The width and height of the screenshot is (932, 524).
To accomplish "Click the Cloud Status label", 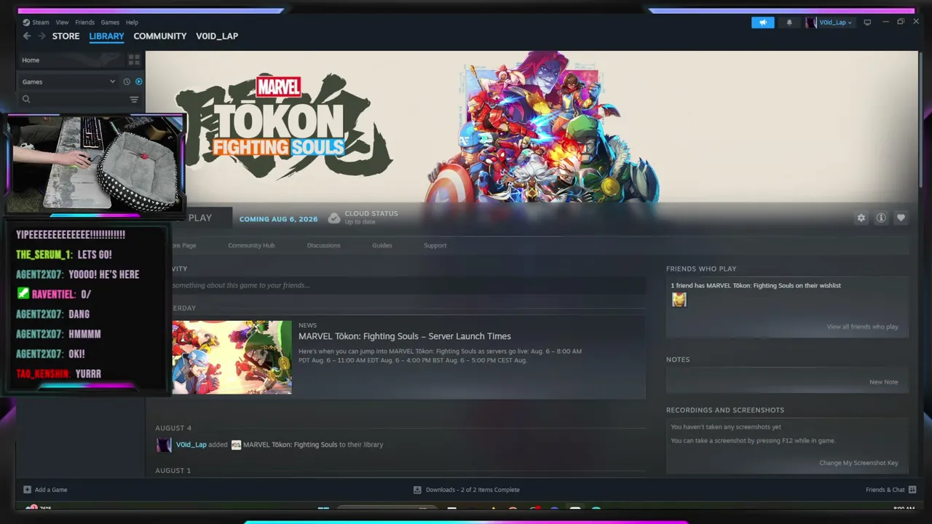I will pyautogui.click(x=371, y=214).
